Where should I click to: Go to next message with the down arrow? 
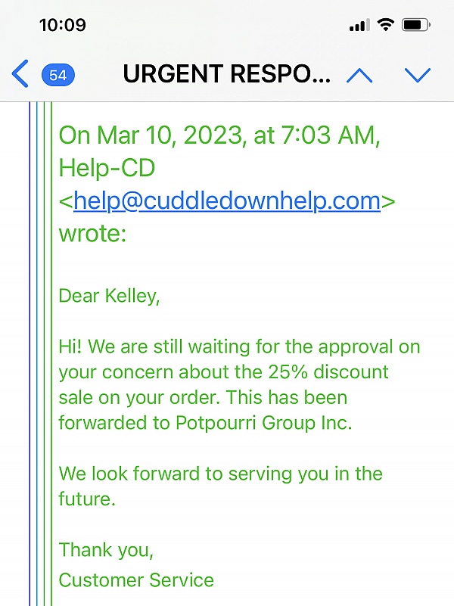click(x=417, y=75)
